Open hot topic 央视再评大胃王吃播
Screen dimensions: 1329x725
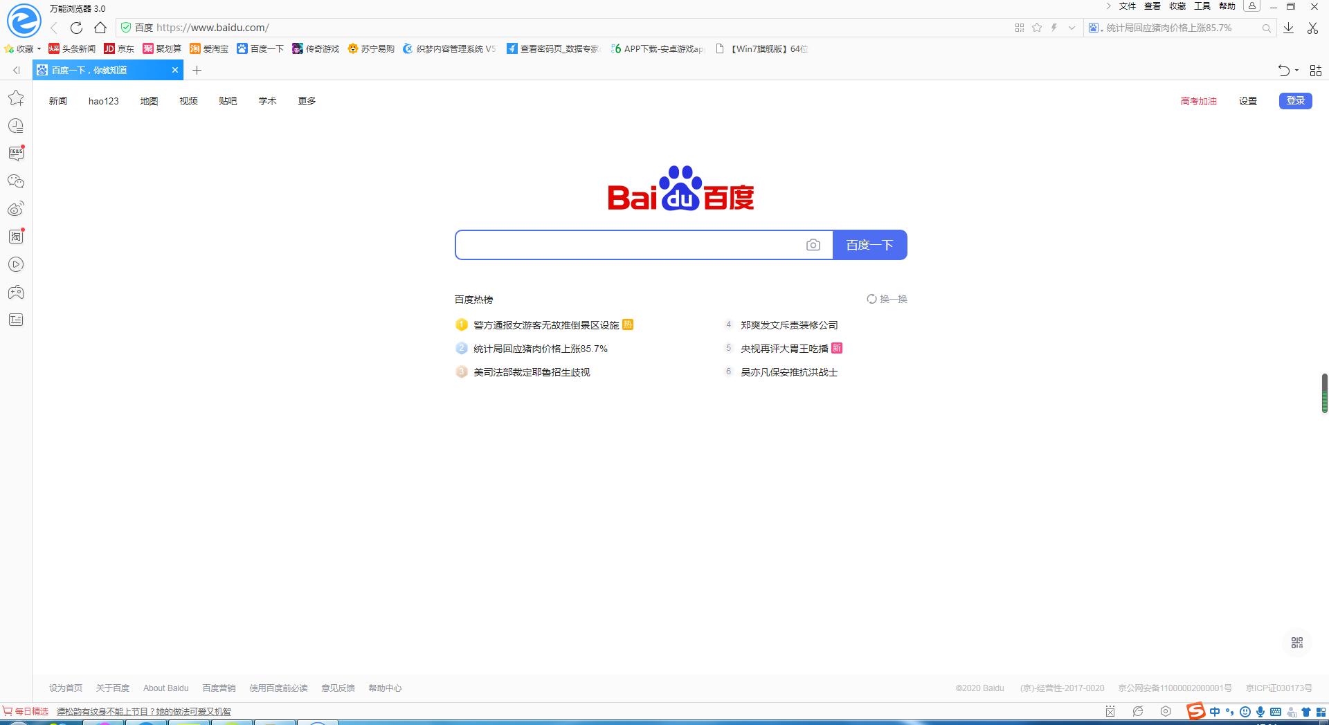pyautogui.click(x=784, y=349)
